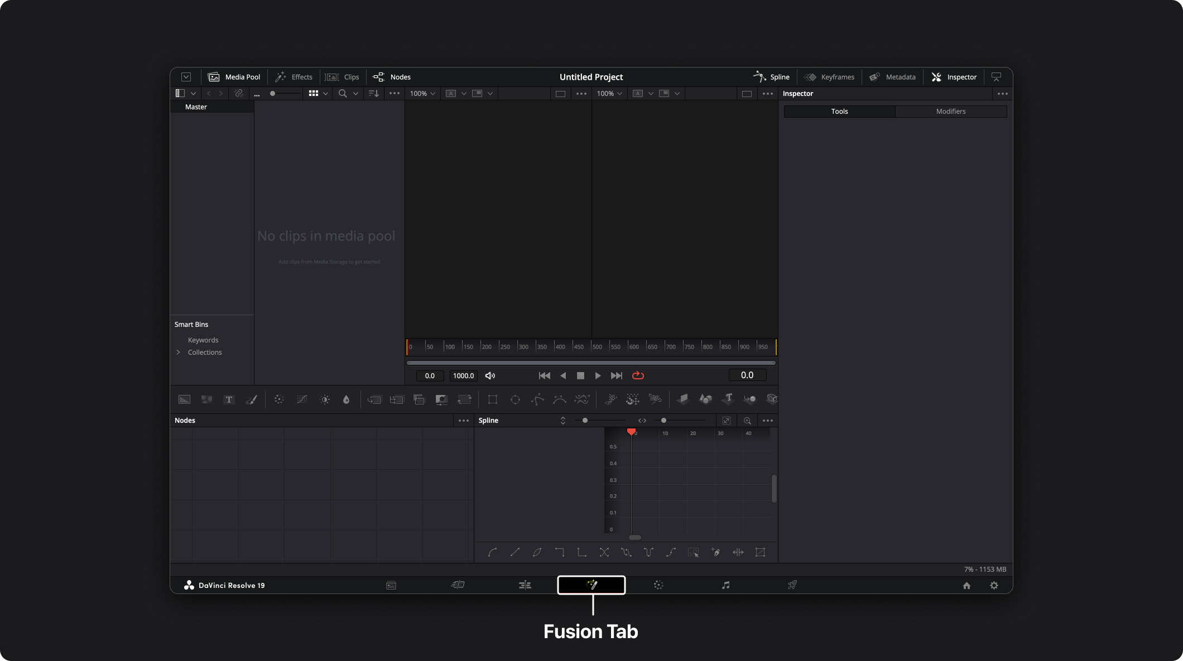Open the media pool search dropdown arrow

click(x=355, y=94)
